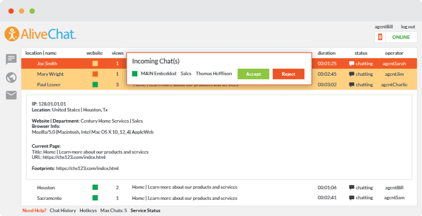Viewport: 422px width, 216px height.
Task: Open Chat History in footer
Action: [x=62, y=210]
